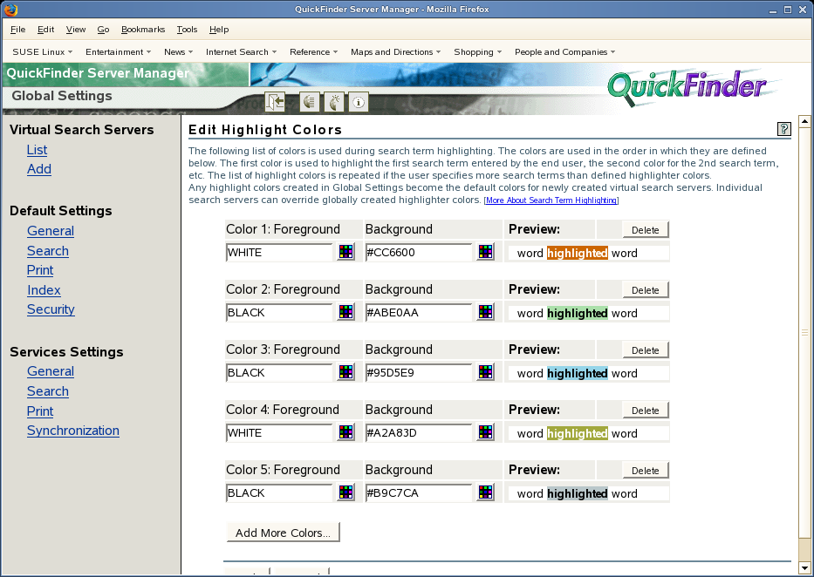Click Color 4 Background field #A2A83D
This screenshot has width=814, height=577.
tap(419, 433)
